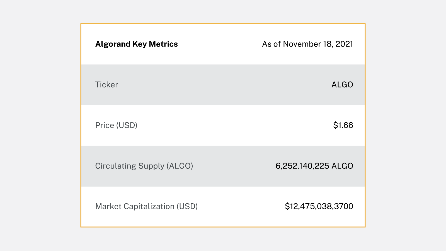Click the As of November 18, 2021 date

pyautogui.click(x=307, y=44)
